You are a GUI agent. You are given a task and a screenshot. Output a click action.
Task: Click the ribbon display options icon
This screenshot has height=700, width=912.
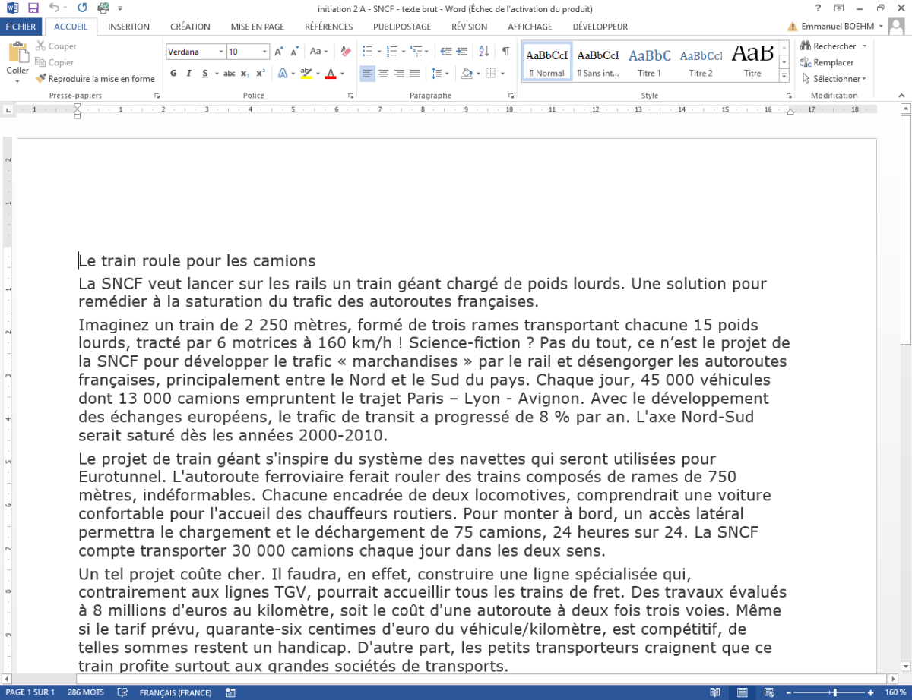pyautogui.click(x=839, y=8)
